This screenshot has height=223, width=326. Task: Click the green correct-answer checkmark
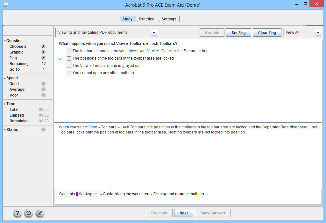pyautogui.click(x=61, y=59)
